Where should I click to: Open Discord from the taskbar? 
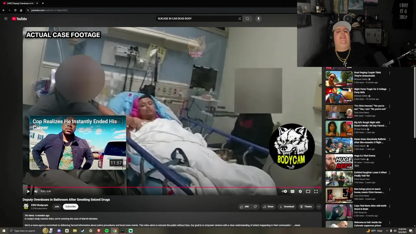[59, 231]
